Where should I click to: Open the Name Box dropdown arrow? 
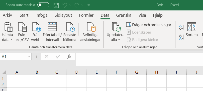click(x=29, y=56)
